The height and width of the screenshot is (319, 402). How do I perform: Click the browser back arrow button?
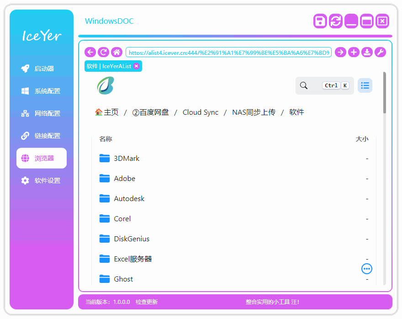point(90,52)
